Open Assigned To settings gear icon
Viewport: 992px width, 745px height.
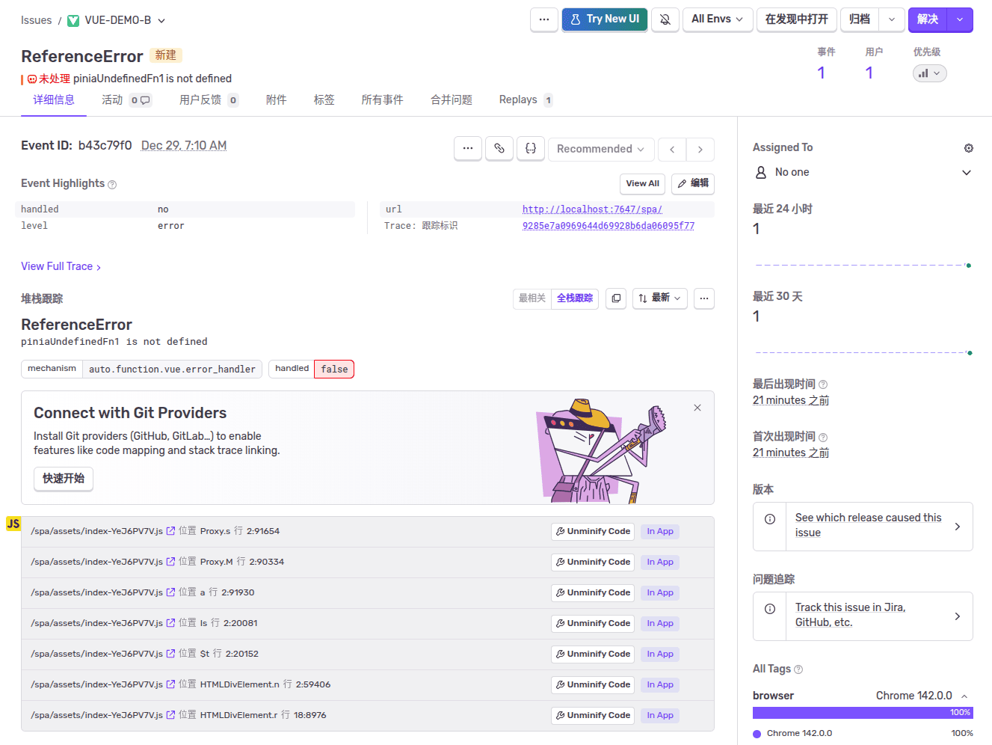coord(968,148)
